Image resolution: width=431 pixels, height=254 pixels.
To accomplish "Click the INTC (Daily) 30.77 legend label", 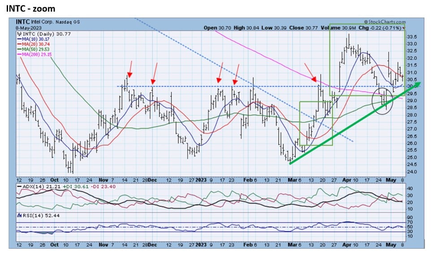I will tap(47, 34).
